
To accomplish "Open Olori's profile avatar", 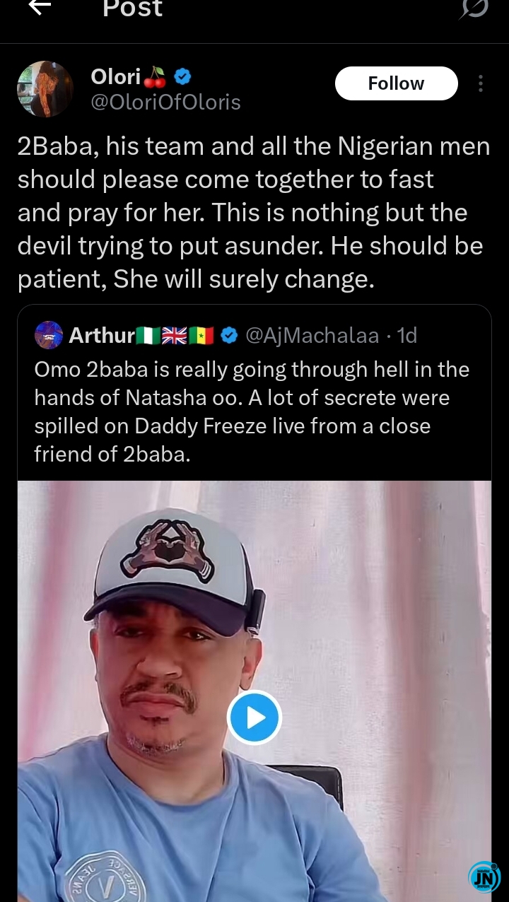I will 45,89.
